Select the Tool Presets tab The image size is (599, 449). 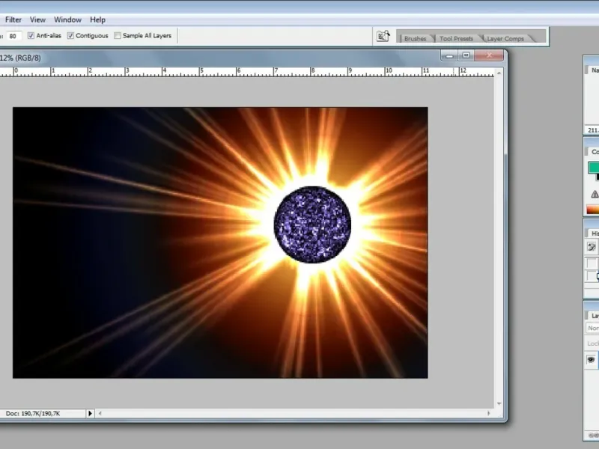(x=456, y=39)
